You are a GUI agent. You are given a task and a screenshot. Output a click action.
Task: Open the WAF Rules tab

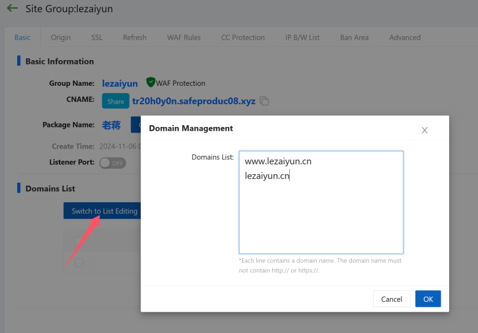[184, 37]
